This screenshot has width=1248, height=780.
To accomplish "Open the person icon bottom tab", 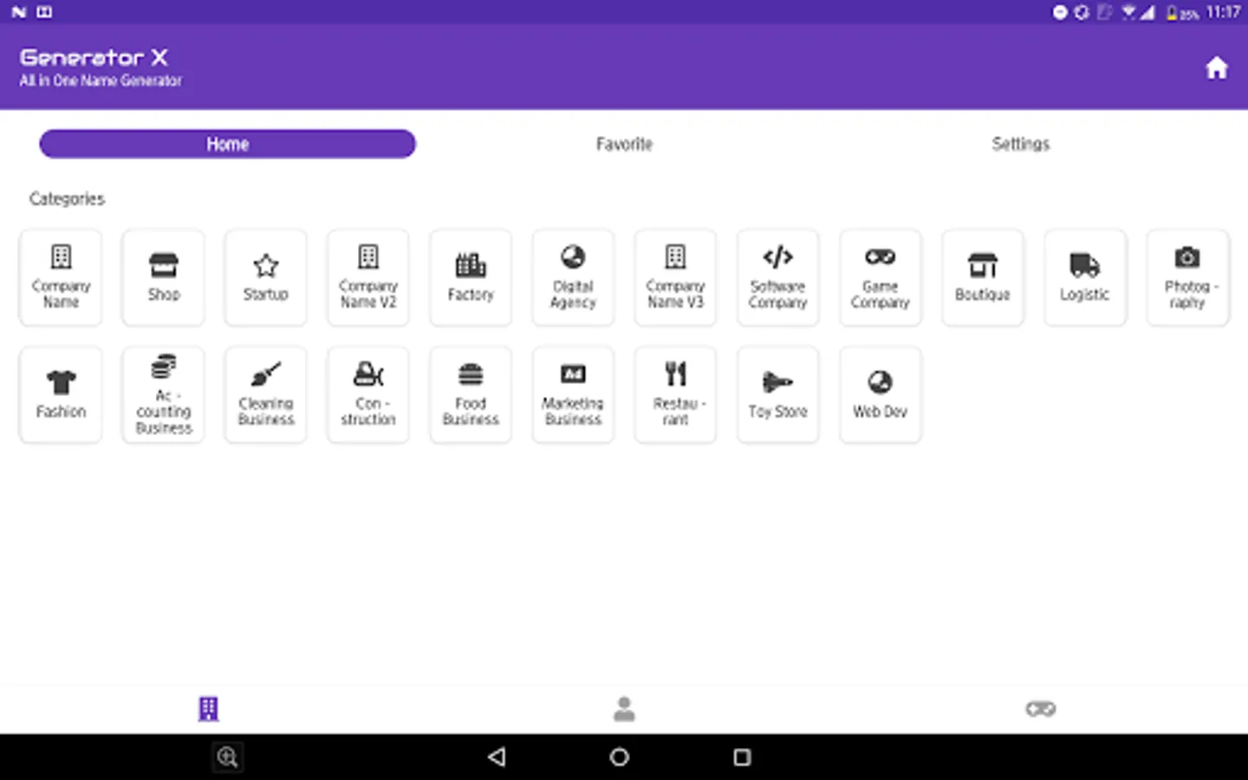I will click(x=624, y=709).
